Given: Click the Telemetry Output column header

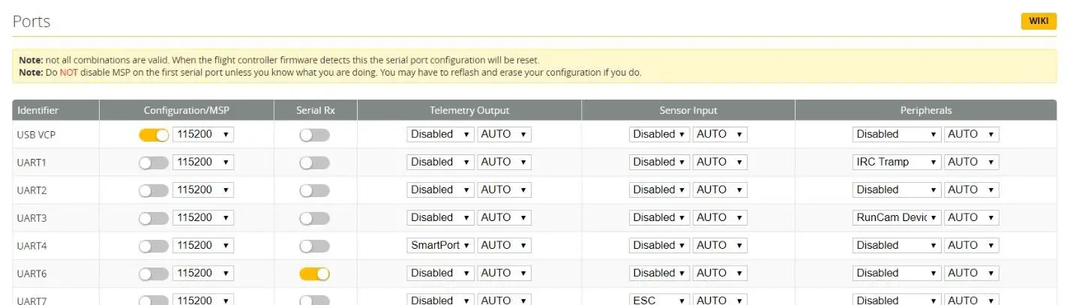Looking at the screenshot, I should point(469,110).
